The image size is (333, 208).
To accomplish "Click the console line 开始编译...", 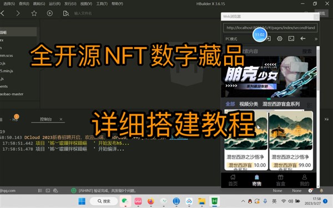I will pyautogui.click(x=63, y=149).
